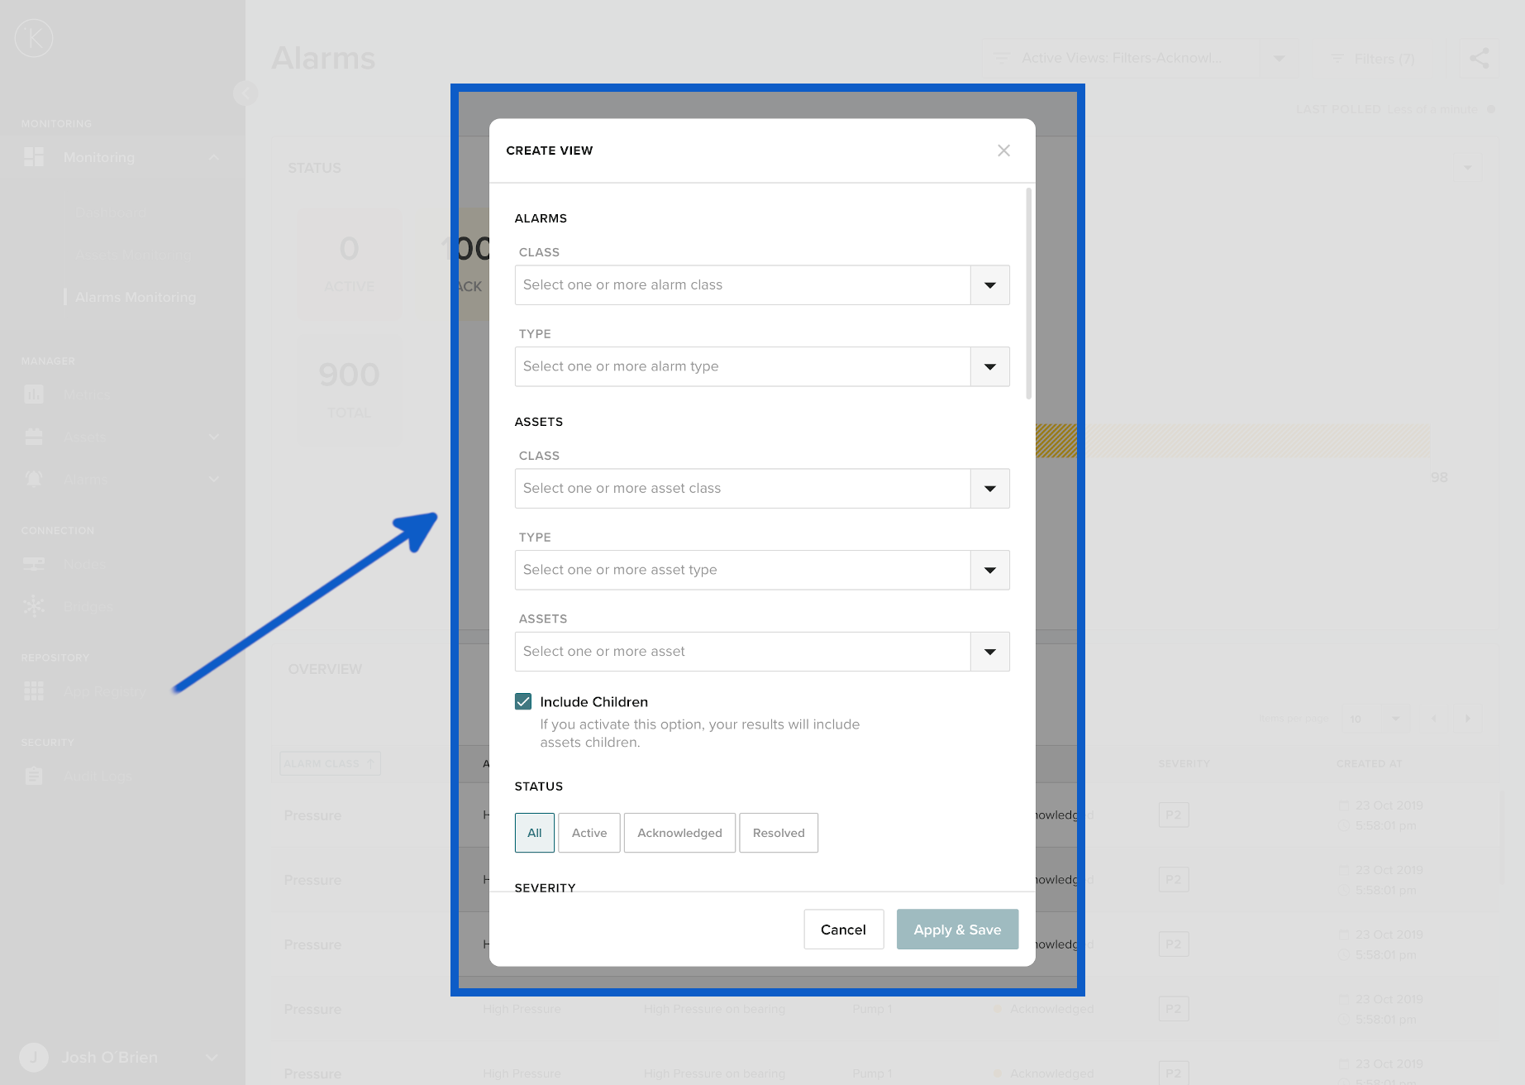
Task: Click the share icon in header
Action: coord(1479,59)
